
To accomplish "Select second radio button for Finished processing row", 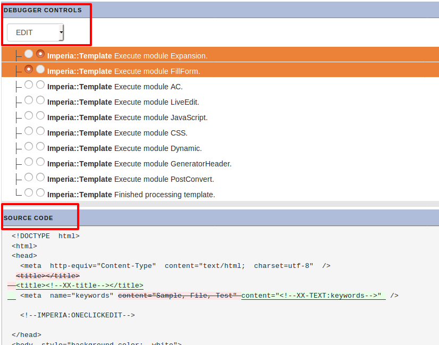I will (x=40, y=192).
